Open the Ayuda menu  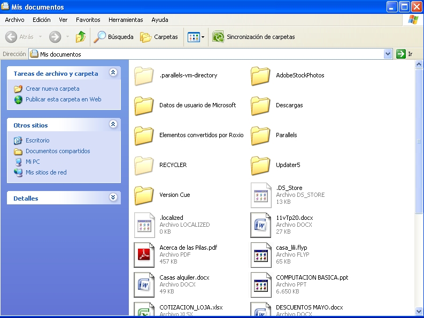click(159, 20)
